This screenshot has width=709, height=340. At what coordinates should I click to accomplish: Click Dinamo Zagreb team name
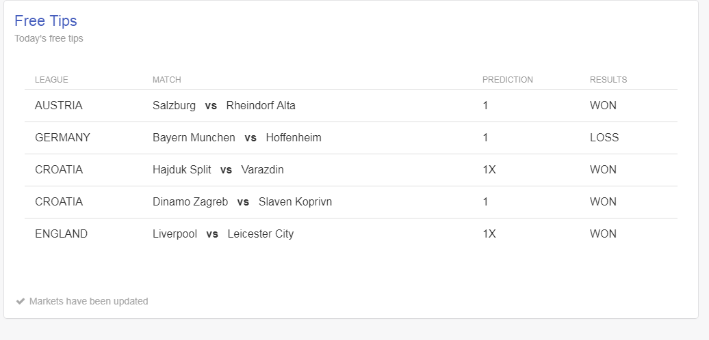click(x=190, y=201)
